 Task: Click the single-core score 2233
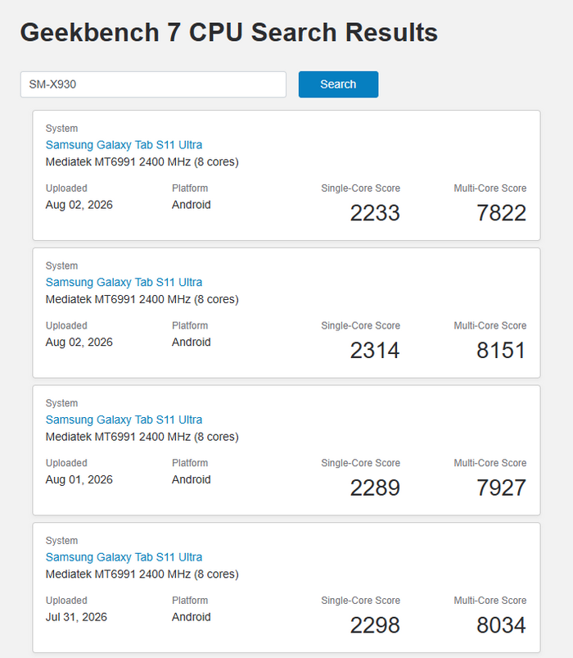(375, 213)
